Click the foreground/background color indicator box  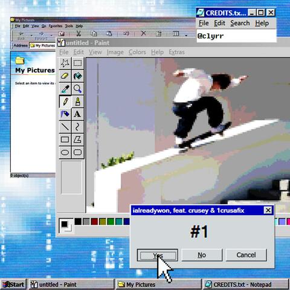[x=66, y=226]
